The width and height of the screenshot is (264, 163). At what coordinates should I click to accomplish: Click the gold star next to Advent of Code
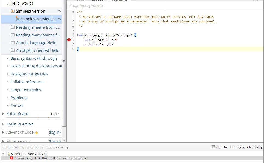click(37, 133)
